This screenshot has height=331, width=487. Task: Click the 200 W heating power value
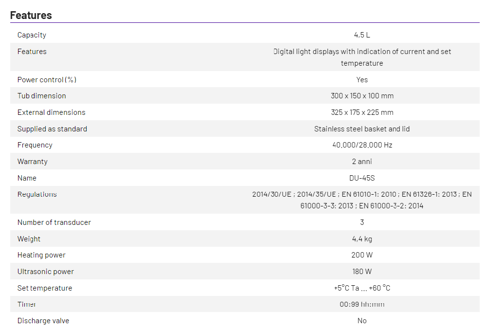(x=362, y=255)
